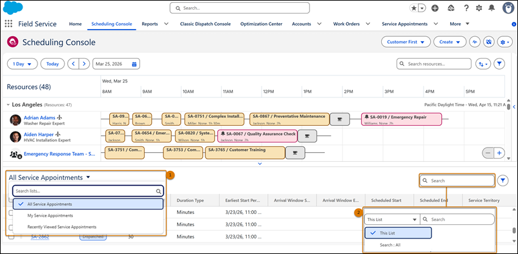Collapse the Los Angeles territory group
Screen dimensions: 518x254
point(8,104)
